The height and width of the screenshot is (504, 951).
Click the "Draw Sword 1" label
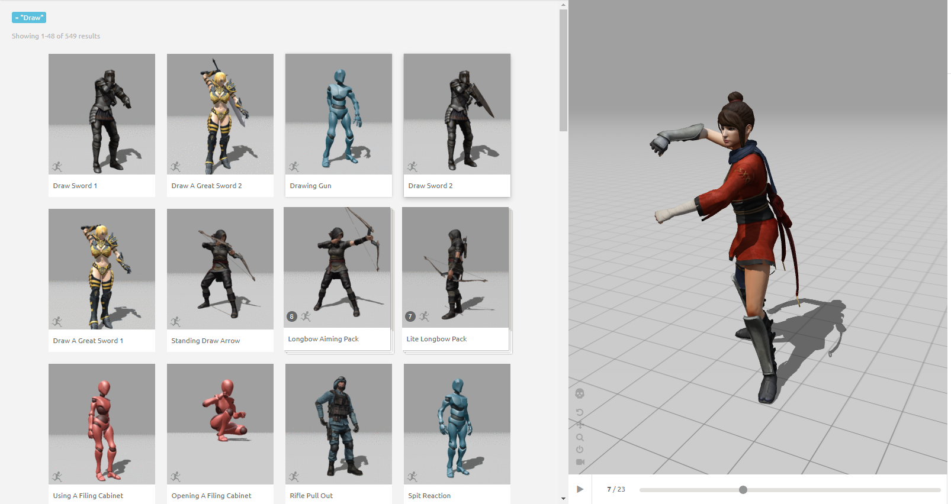pyautogui.click(x=75, y=186)
